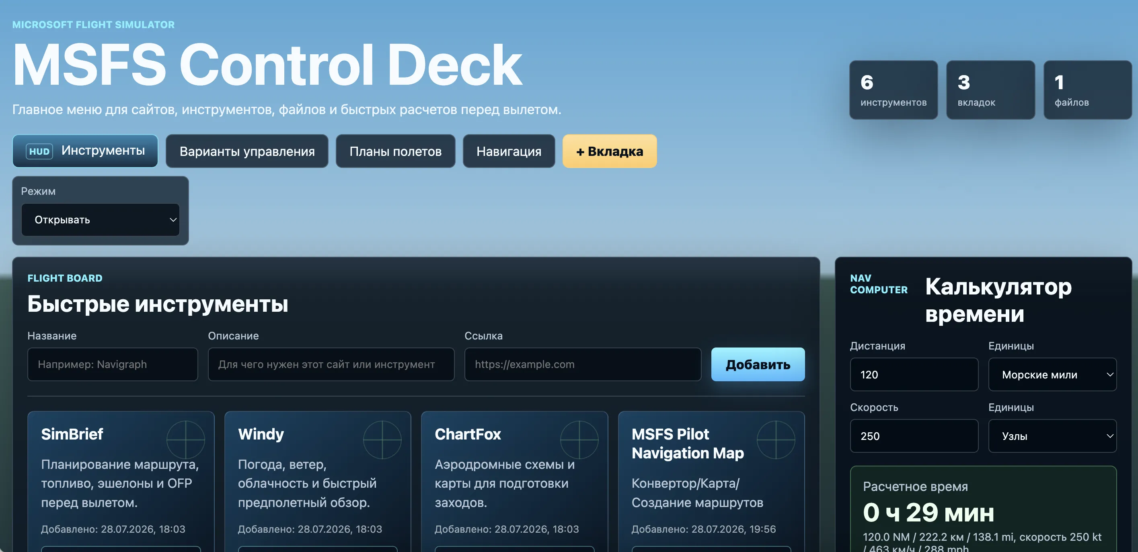Open the MSFS Pilot Navigation Map card
This screenshot has width=1138, height=552.
pos(711,481)
